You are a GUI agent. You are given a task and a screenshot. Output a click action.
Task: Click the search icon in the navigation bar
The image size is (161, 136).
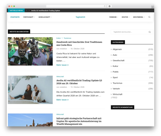149,17
